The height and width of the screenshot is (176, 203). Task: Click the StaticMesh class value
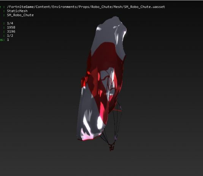pyautogui.click(x=17, y=11)
